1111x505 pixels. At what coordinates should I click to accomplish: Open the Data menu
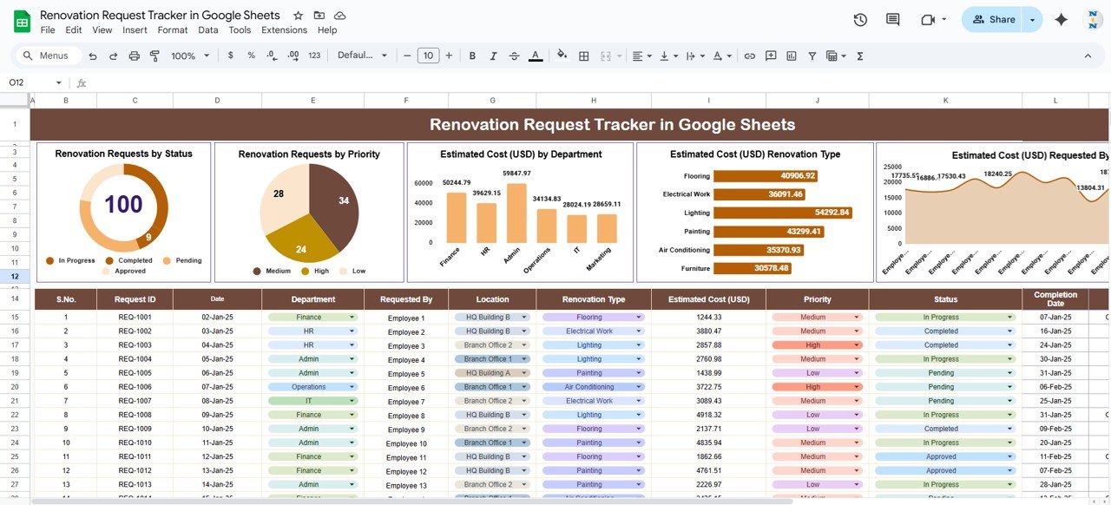pos(208,30)
